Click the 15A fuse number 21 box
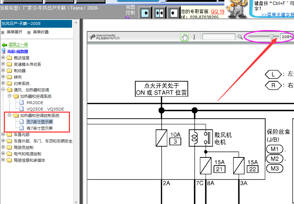 tap(219, 169)
